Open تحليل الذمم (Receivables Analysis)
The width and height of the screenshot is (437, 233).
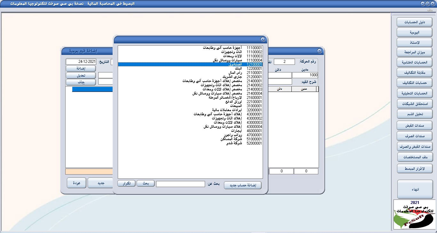(414, 114)
